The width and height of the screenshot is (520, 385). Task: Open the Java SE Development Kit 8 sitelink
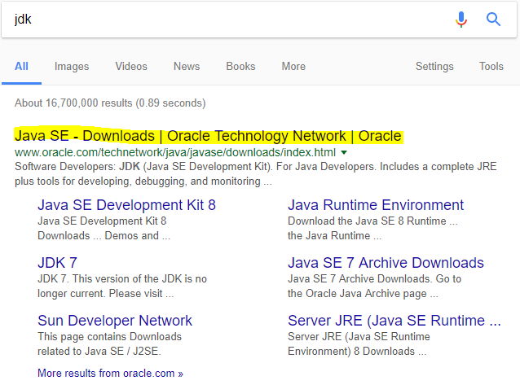(126, 205)
